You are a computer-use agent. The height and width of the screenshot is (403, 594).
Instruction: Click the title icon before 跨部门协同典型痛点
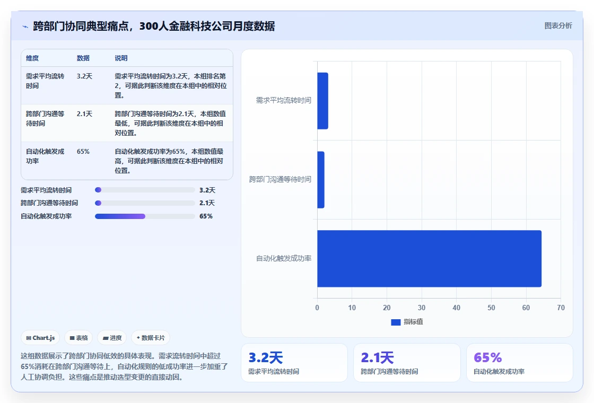click(x=25, y=27)
